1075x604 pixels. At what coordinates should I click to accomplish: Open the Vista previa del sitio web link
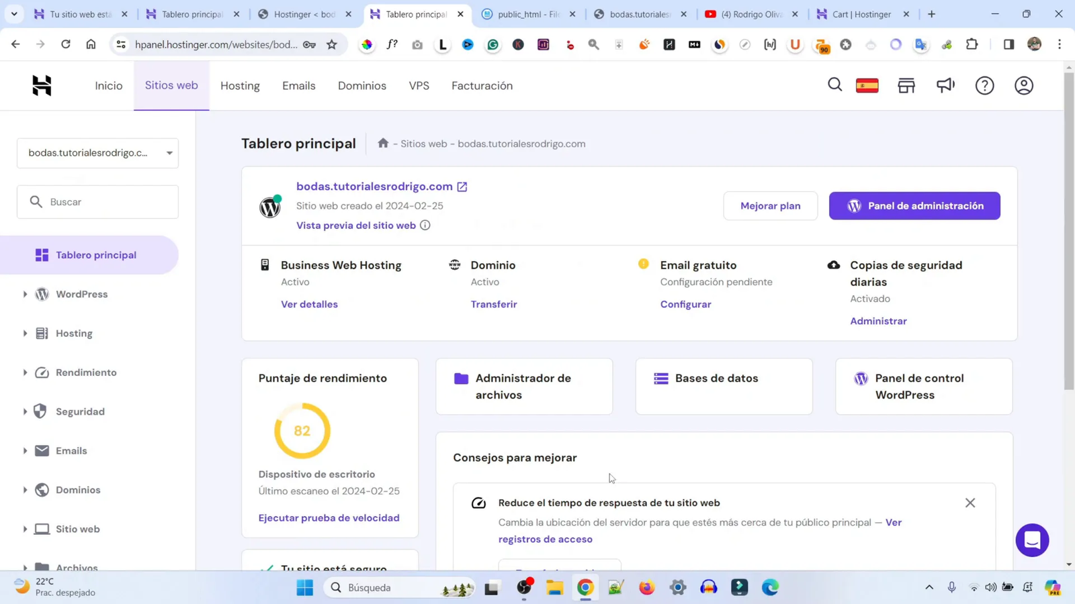(356, 225)
